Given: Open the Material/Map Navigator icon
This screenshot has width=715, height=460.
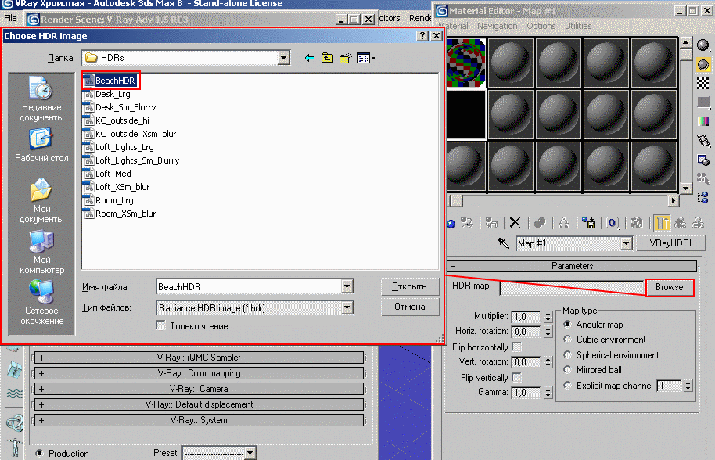Looking at the screenshot, I should point(703,197).
